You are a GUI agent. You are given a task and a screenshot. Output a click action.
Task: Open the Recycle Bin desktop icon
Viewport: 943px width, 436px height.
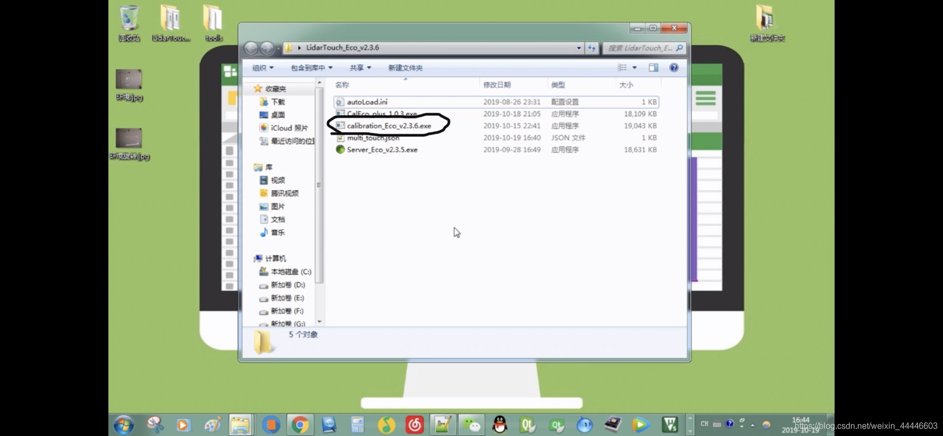pyautogui.click(x=129, y=23)
